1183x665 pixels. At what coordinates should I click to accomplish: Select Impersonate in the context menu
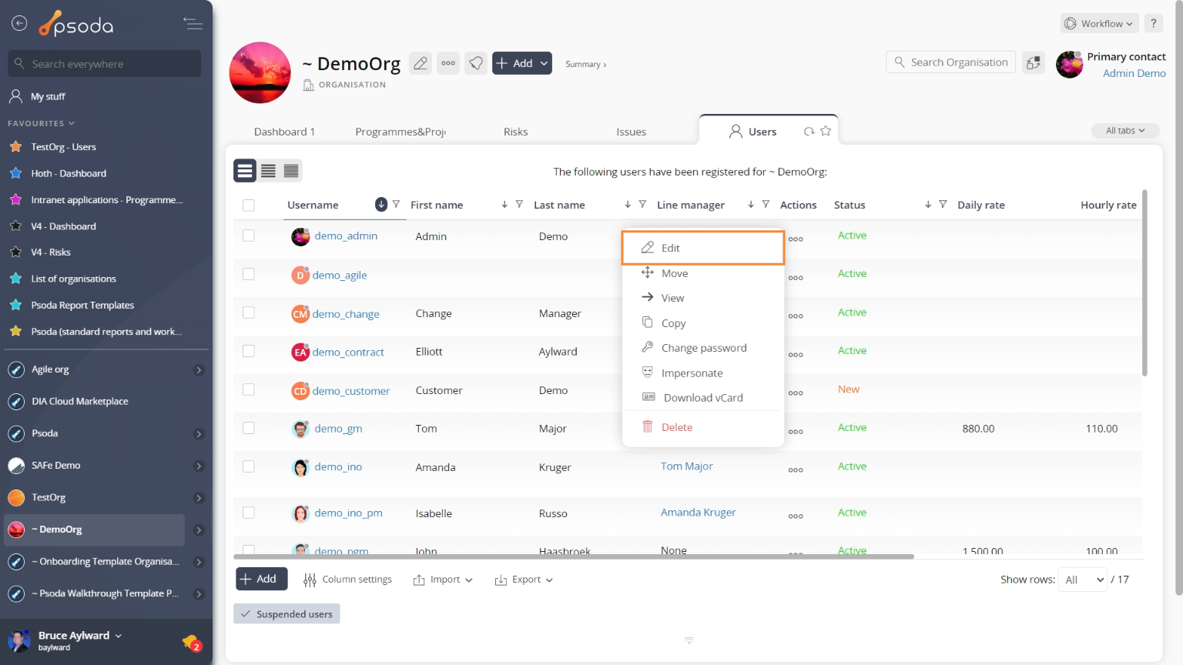point(692,373)
